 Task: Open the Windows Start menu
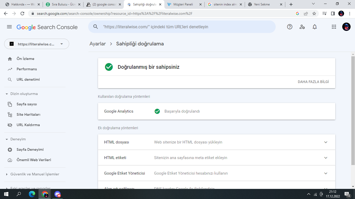pyautogui.click(x=6, y=194)
